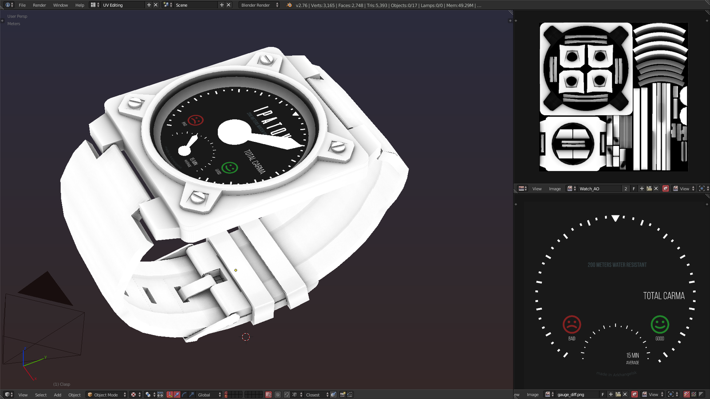Enable the translate manipulator arrow

click(177, 395)
